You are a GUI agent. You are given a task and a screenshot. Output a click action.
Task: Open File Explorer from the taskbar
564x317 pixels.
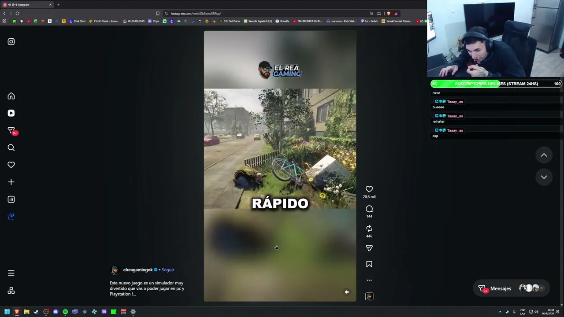tap(26, 312)
